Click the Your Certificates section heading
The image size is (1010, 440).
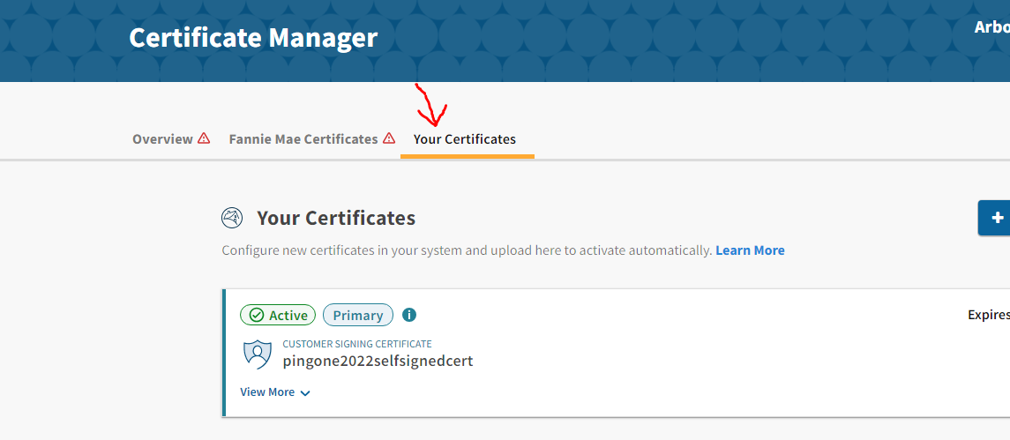tap(336, 218)
